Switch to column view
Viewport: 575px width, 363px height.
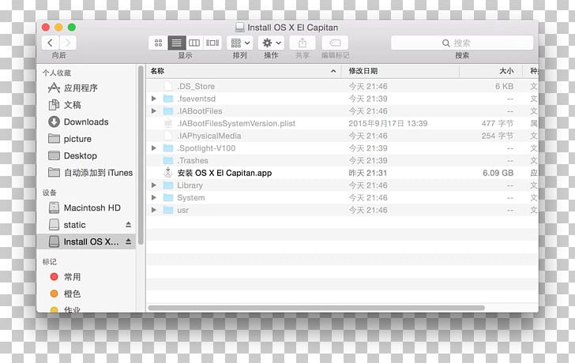pyautogui.click(x=194, y=43)
